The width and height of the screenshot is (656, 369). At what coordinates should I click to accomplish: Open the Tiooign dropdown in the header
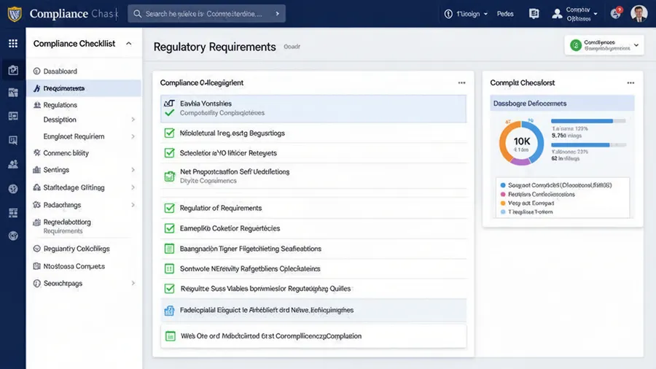tap(466, 14)
